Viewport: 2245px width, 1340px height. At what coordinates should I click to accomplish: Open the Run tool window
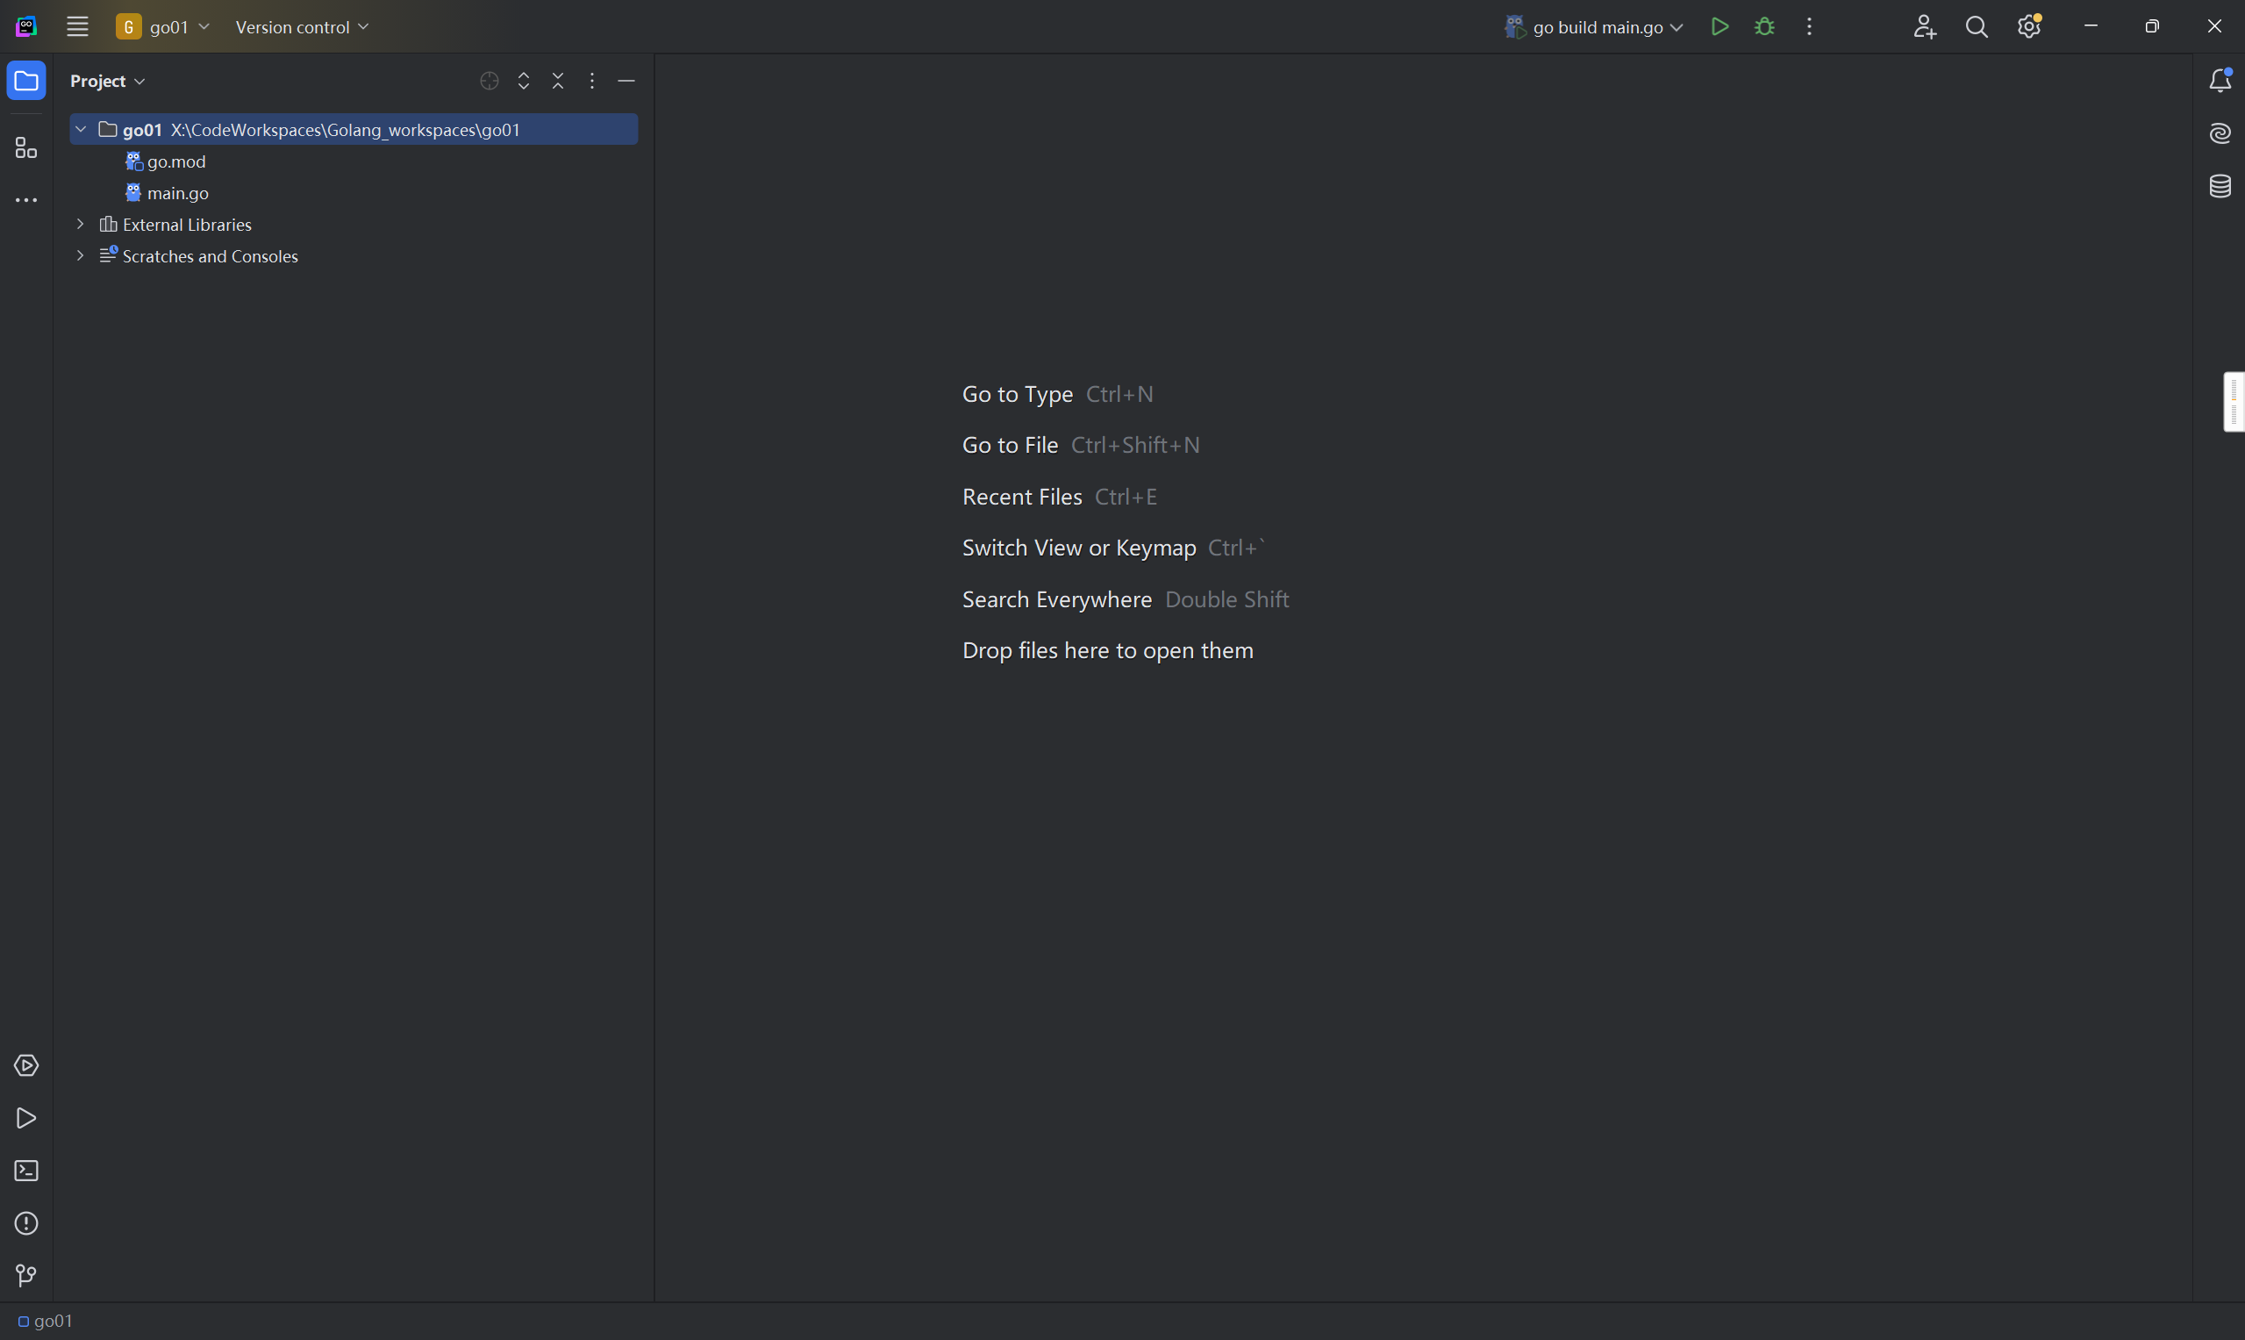26,1118
